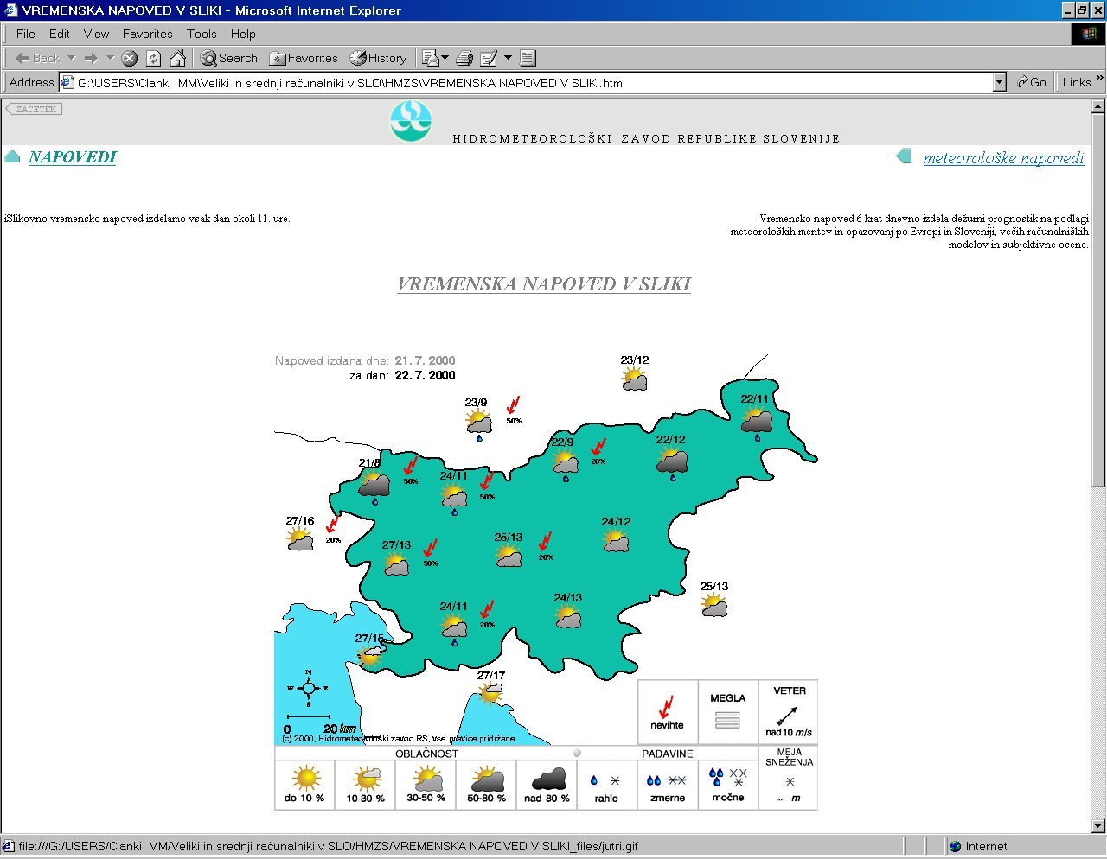Click VREMENSKA NAPOVED V SLIKI heading link
1107x859 pixels.
click(x=544, y=284)
